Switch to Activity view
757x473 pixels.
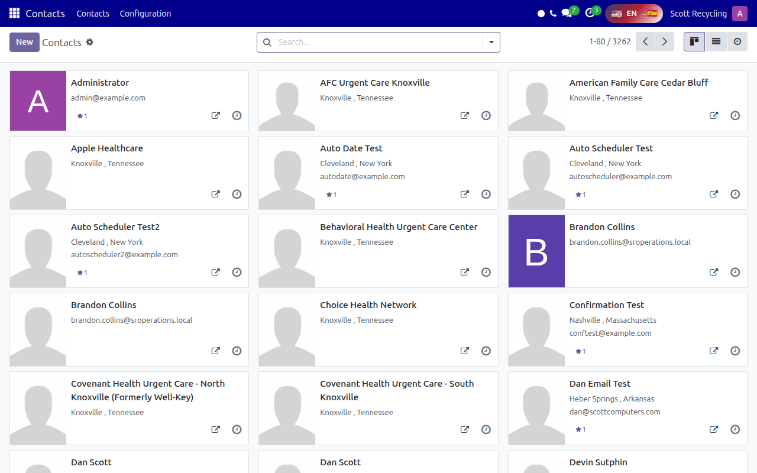[737, 42]
